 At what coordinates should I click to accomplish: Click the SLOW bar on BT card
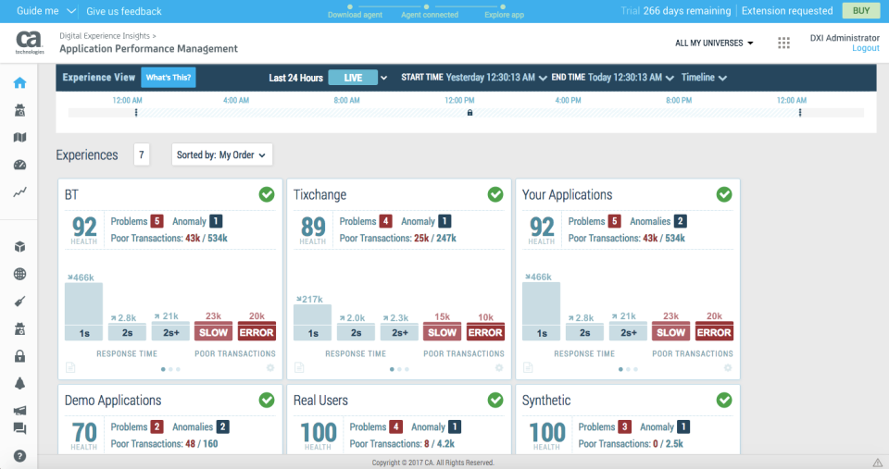(x=213, y=332)
